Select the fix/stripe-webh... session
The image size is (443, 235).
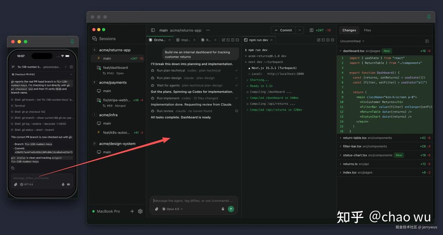click(x=118, y=103)
